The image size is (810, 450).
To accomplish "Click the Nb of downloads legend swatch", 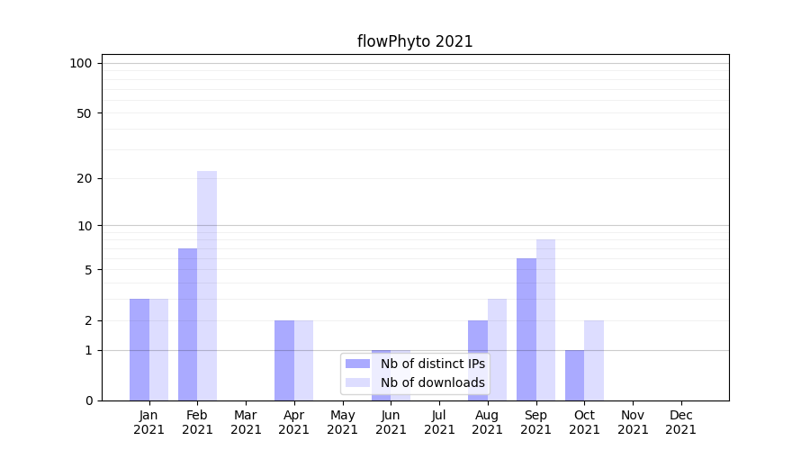I will click(357, 382).
